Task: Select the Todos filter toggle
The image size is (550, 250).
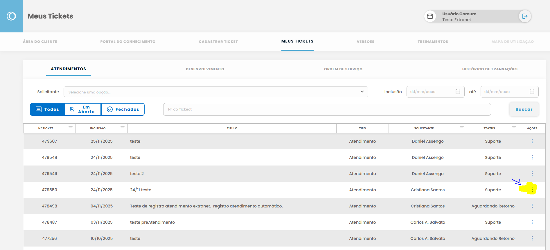Action: coord(47,109)
